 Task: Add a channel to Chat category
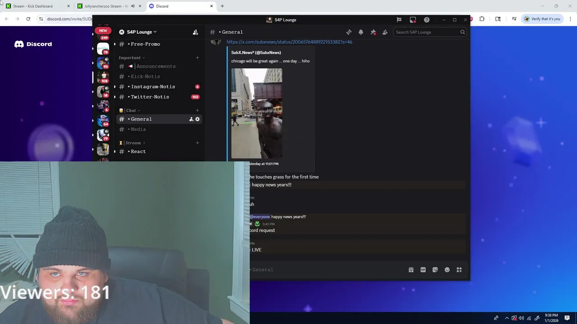197,110
